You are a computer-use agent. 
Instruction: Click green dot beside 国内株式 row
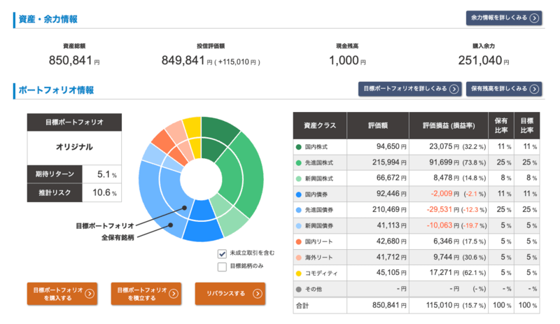[299, 148]
